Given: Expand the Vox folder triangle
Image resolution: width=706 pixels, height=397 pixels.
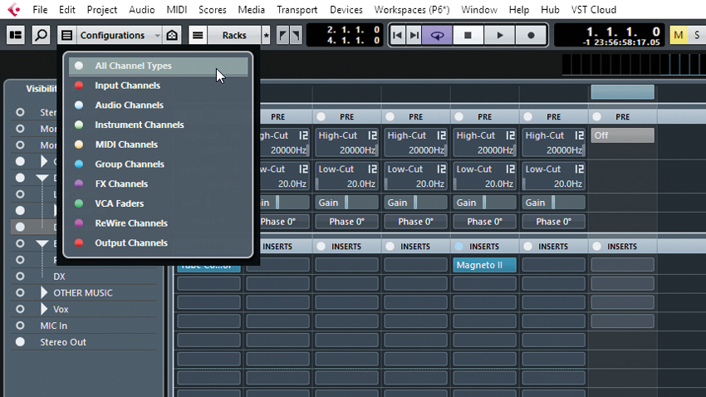Looking at the screenshot, I should click(x=44, y=309).
